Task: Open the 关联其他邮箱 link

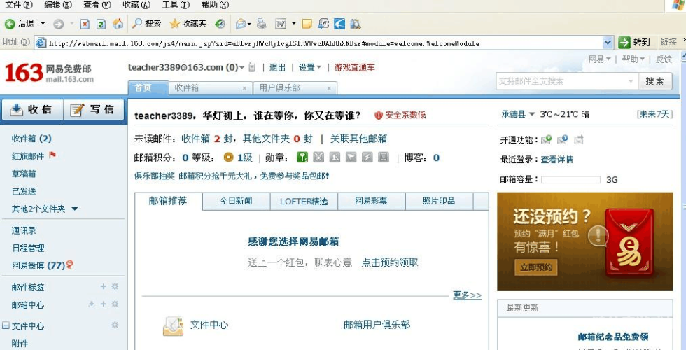Action: tap(358, 139)
